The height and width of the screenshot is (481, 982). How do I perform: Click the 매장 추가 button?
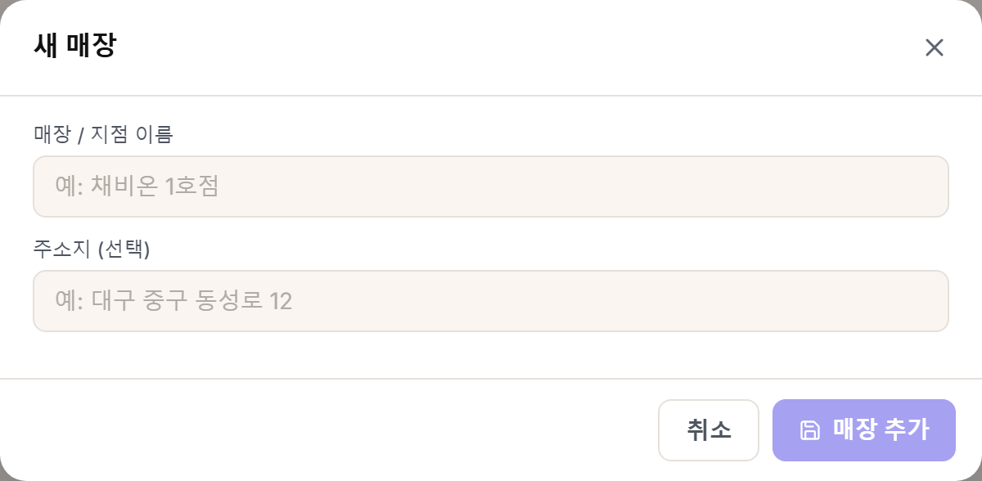tap(864, 430)
